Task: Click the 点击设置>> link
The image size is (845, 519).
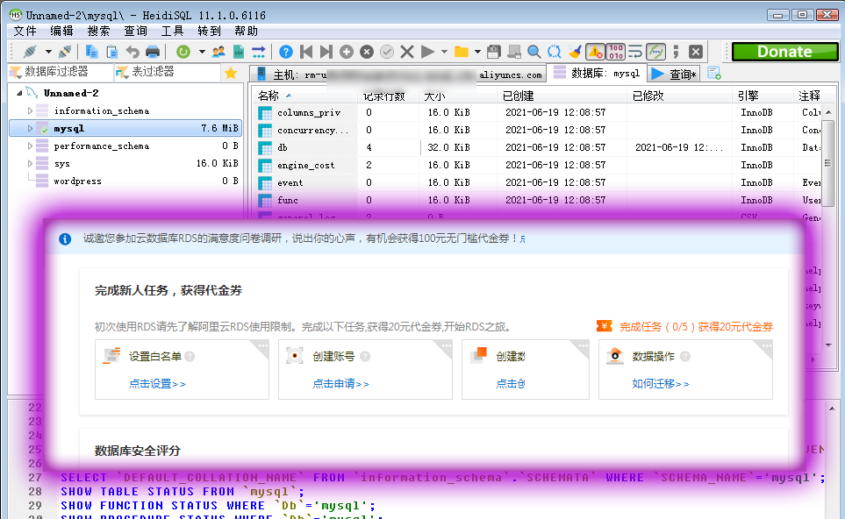Action: click(x=157, y=384)
